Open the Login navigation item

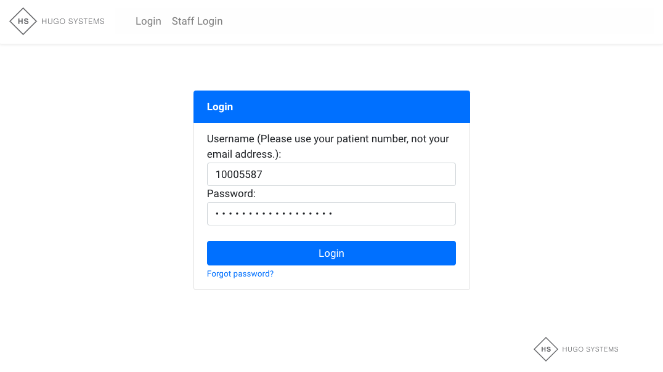pyautogui.click(x=148, y=21)
